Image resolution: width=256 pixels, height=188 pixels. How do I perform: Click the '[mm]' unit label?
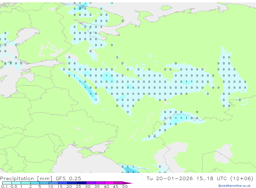[x=45, y=178]
